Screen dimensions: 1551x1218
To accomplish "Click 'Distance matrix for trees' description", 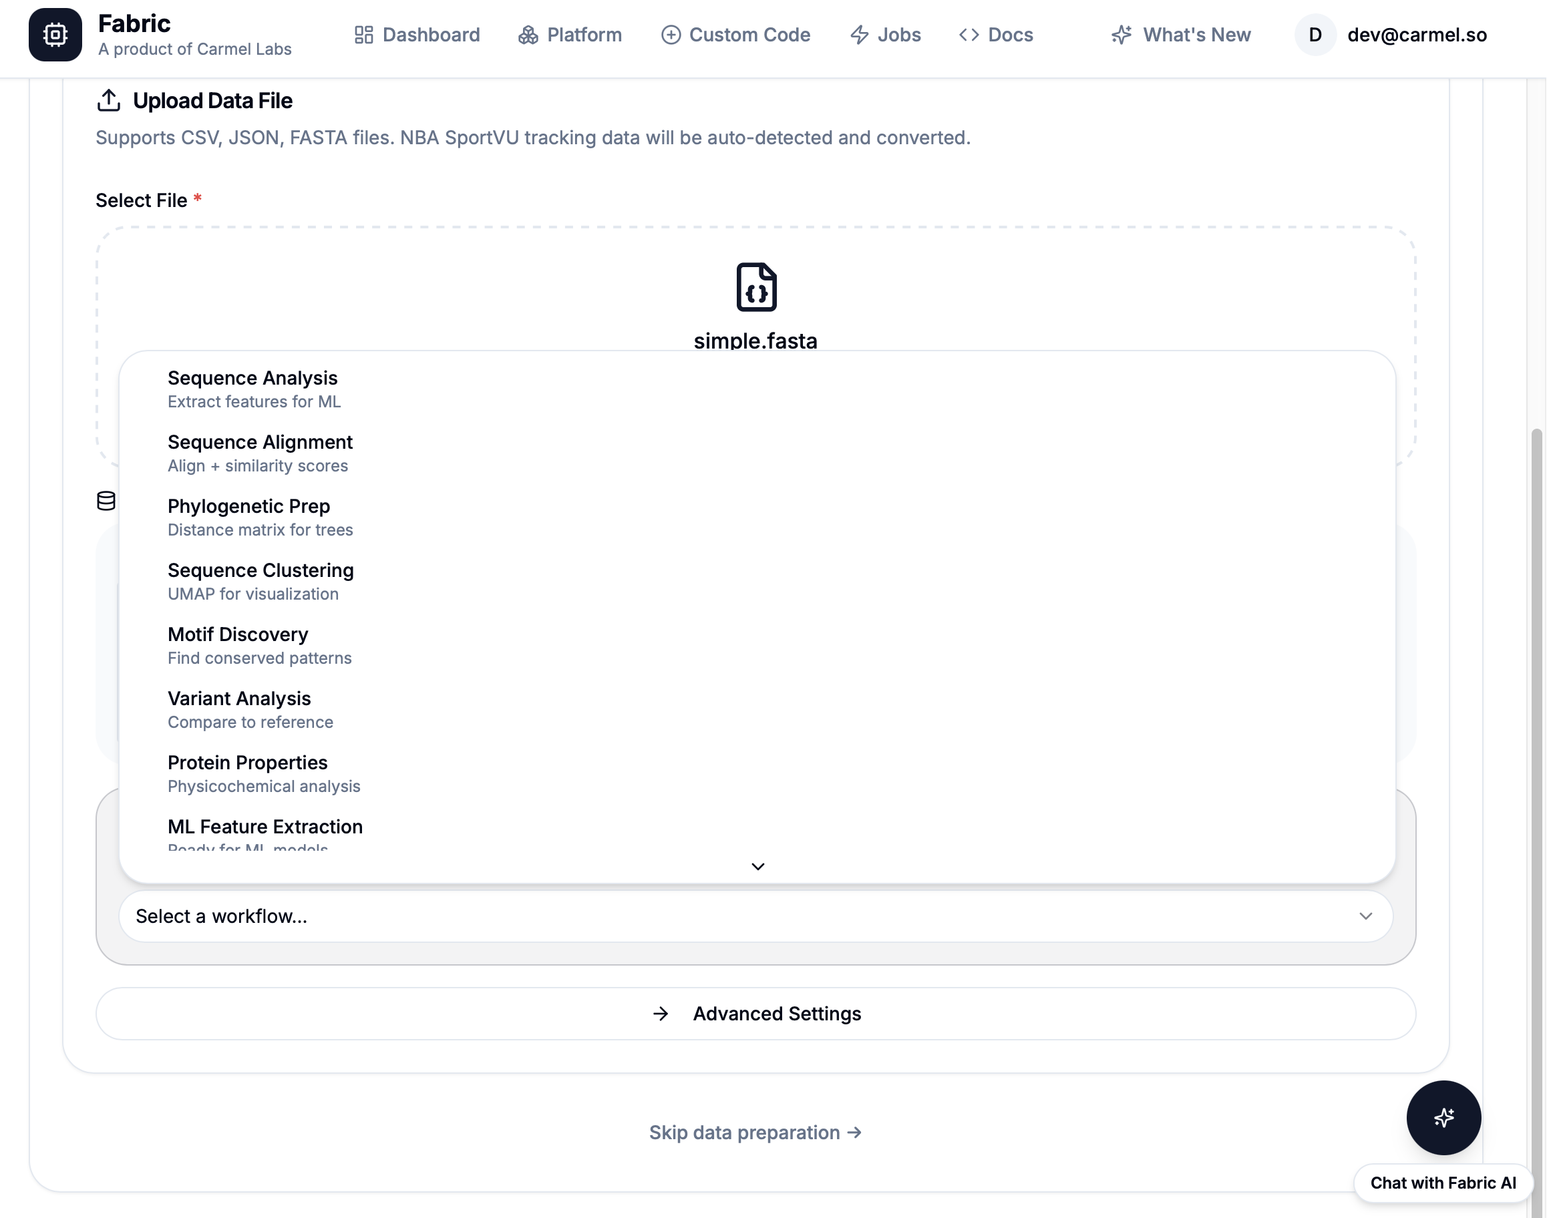I will 261,531.
